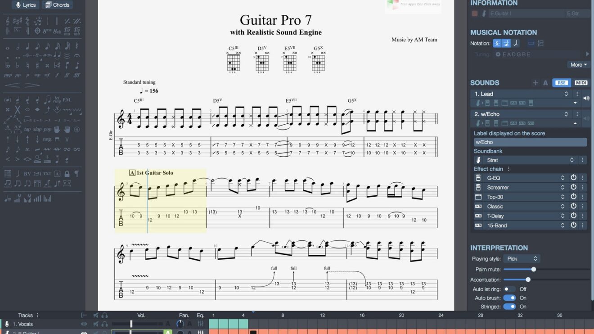Insert a section marker (boxed A)
Viewport: 594px width, 334px height.
tap(57, 174)
